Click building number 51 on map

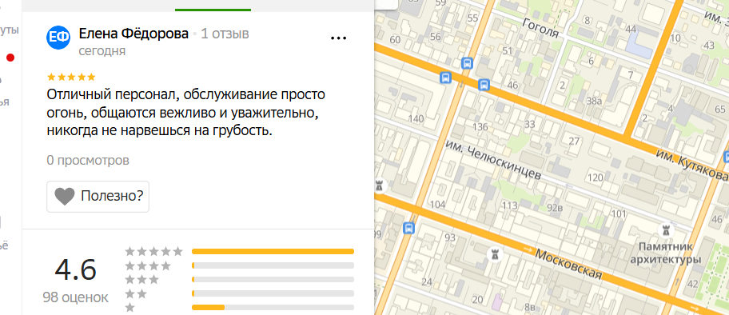pyautogui.click(x=508, y=50)
